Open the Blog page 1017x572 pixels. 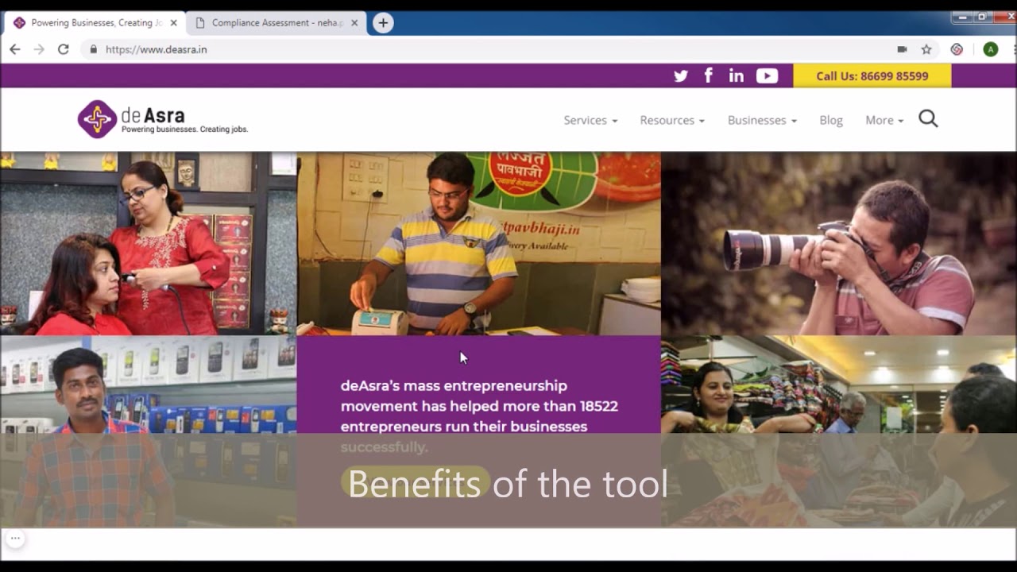(831, 120)
